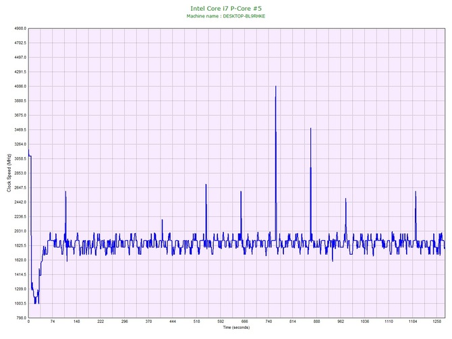Viewport: 452px width, 339px height.
Task: Click the y-axis value 1209.0
Action: tap(20, 289)
